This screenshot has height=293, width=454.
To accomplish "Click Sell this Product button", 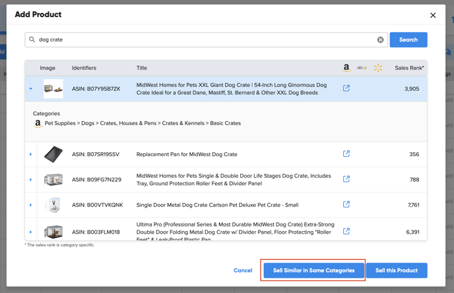I will click(x=397, y=271).
